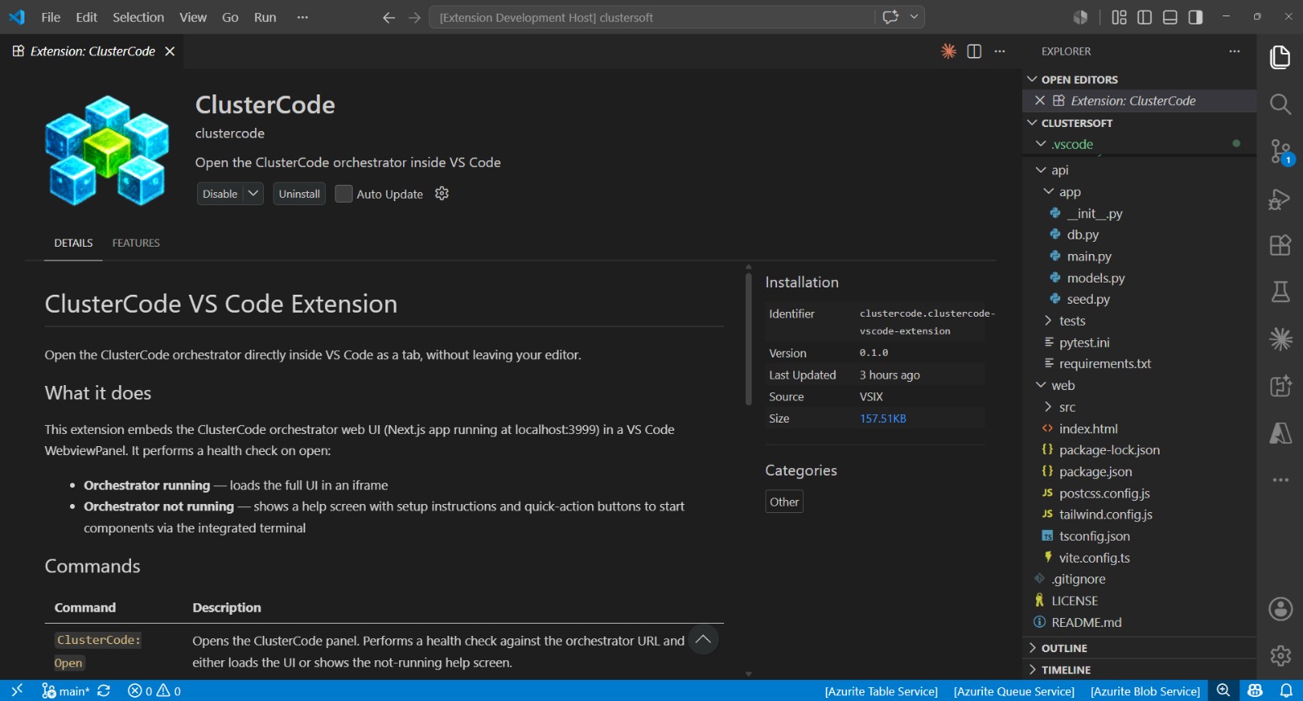Open the Run and Debug view

(x=1280, y=199)
